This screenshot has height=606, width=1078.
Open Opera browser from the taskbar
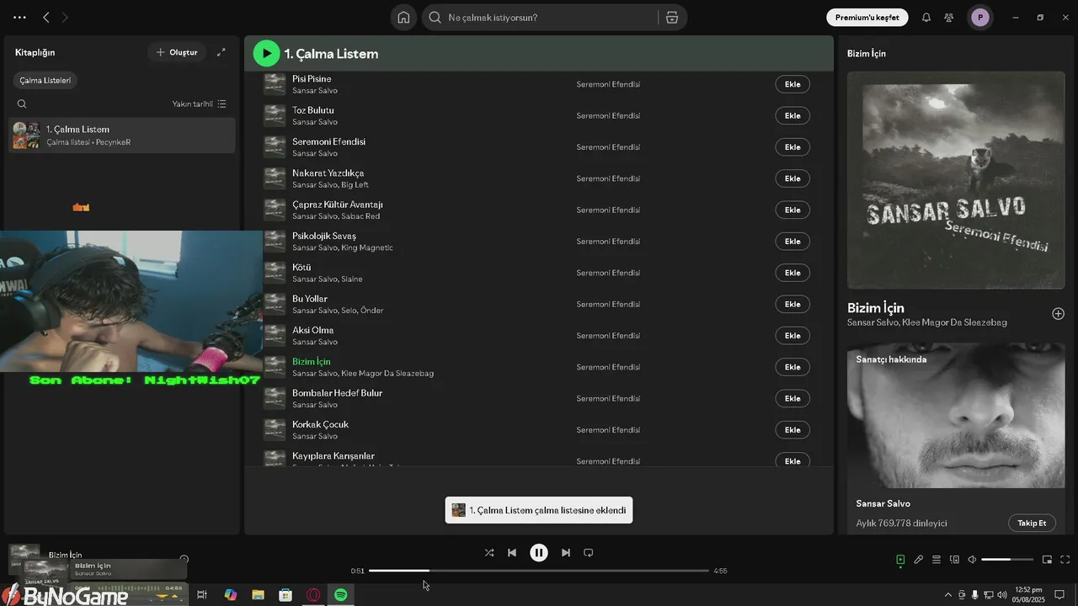pyautogui.click(x=313, y=595)
